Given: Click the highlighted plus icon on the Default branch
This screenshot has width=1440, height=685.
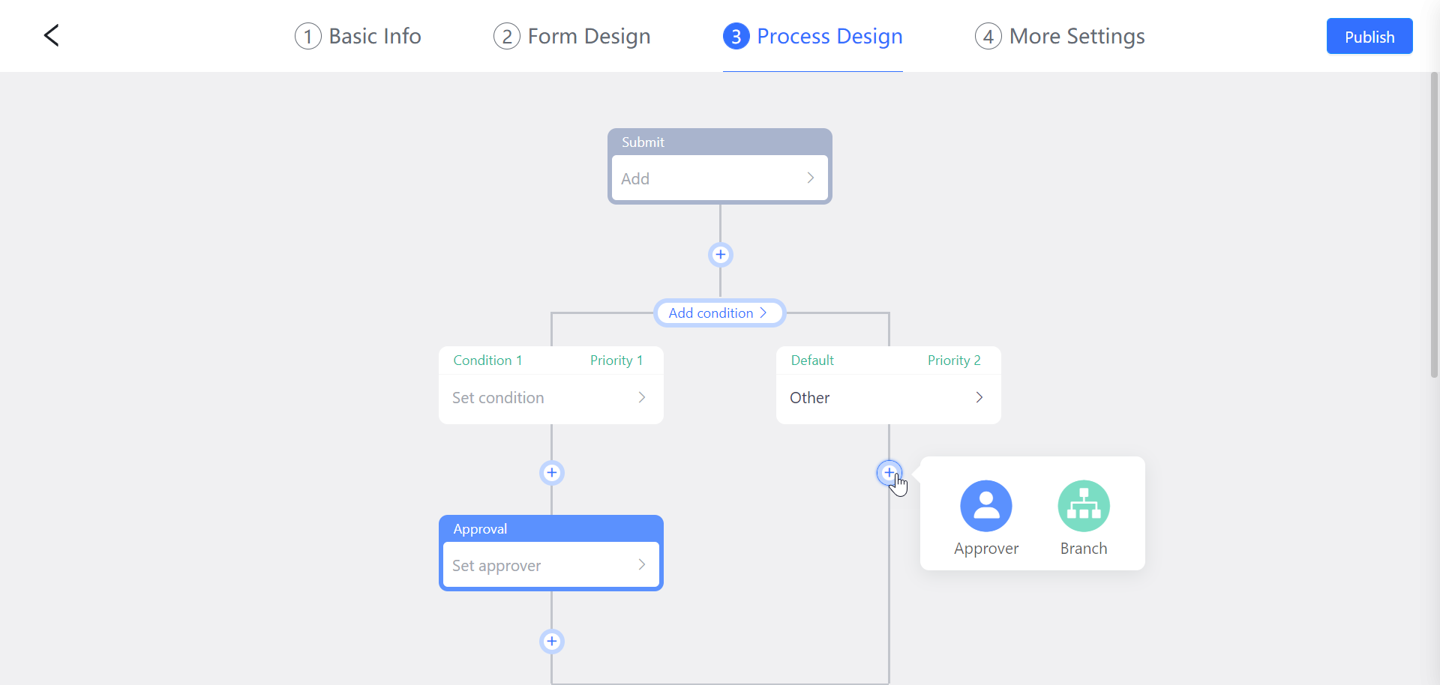Looking at the screenshot, I should 889,473.
